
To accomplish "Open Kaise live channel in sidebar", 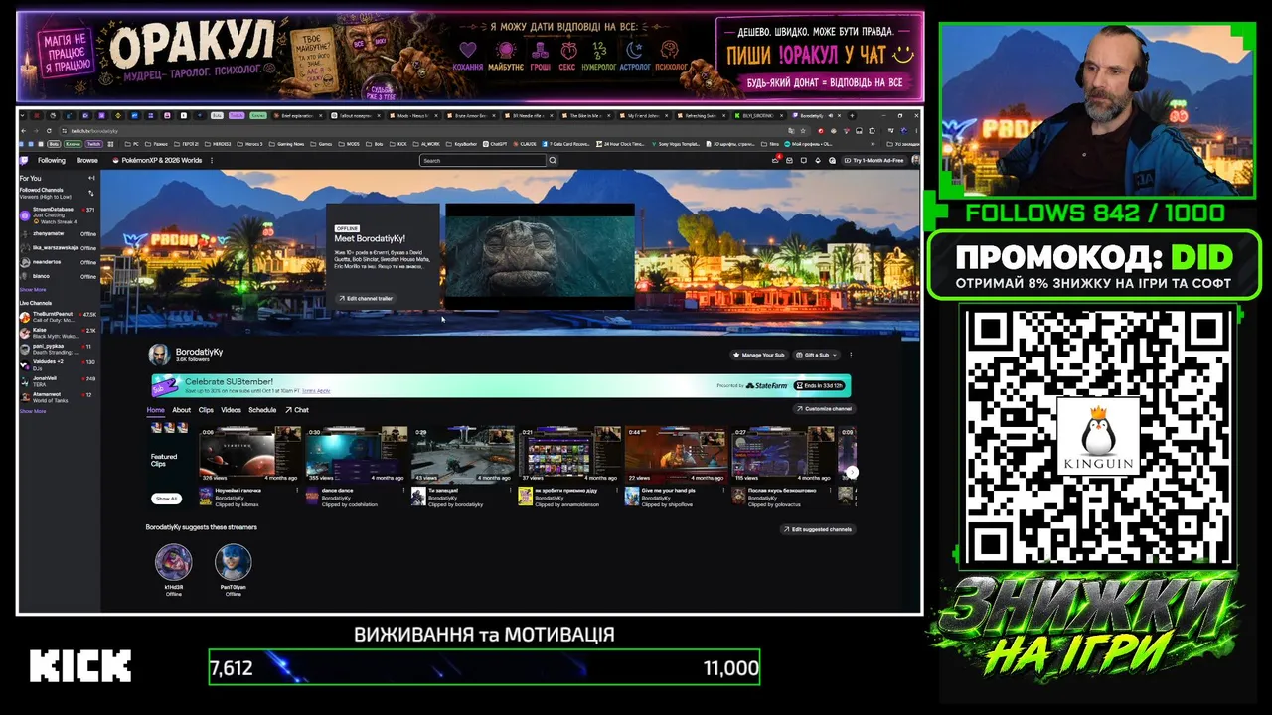I will pos(58,333).
